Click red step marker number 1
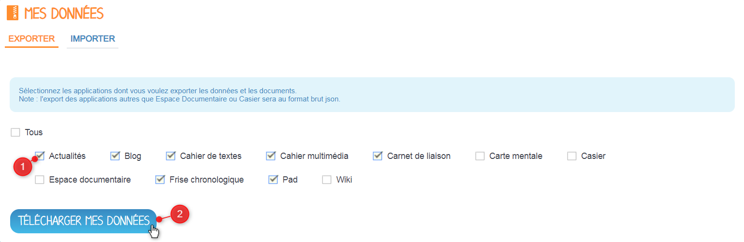744x242 pixels. 22,167
